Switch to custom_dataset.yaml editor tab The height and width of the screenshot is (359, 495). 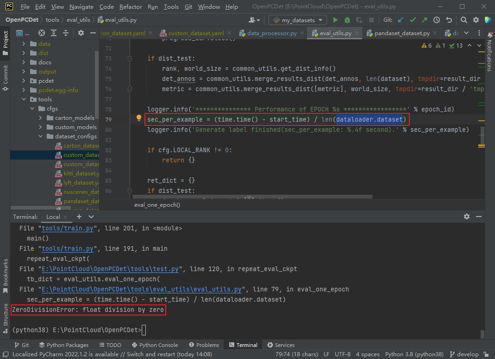[x=196, y=33]
